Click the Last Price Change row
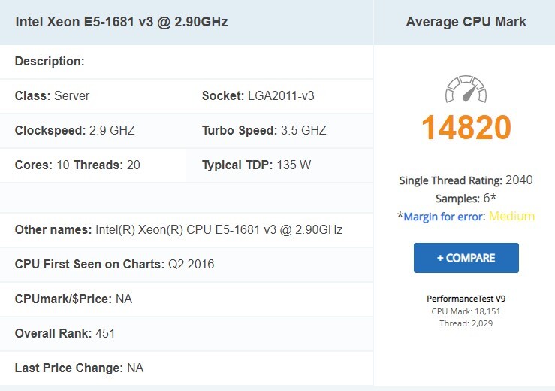555x391 pixels. pyautogui.click(x=79, y=368)
